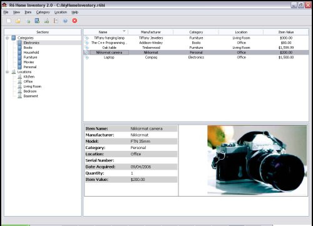
Task: Add a new category via the blue book icon
Action: [x=37, y=21]
